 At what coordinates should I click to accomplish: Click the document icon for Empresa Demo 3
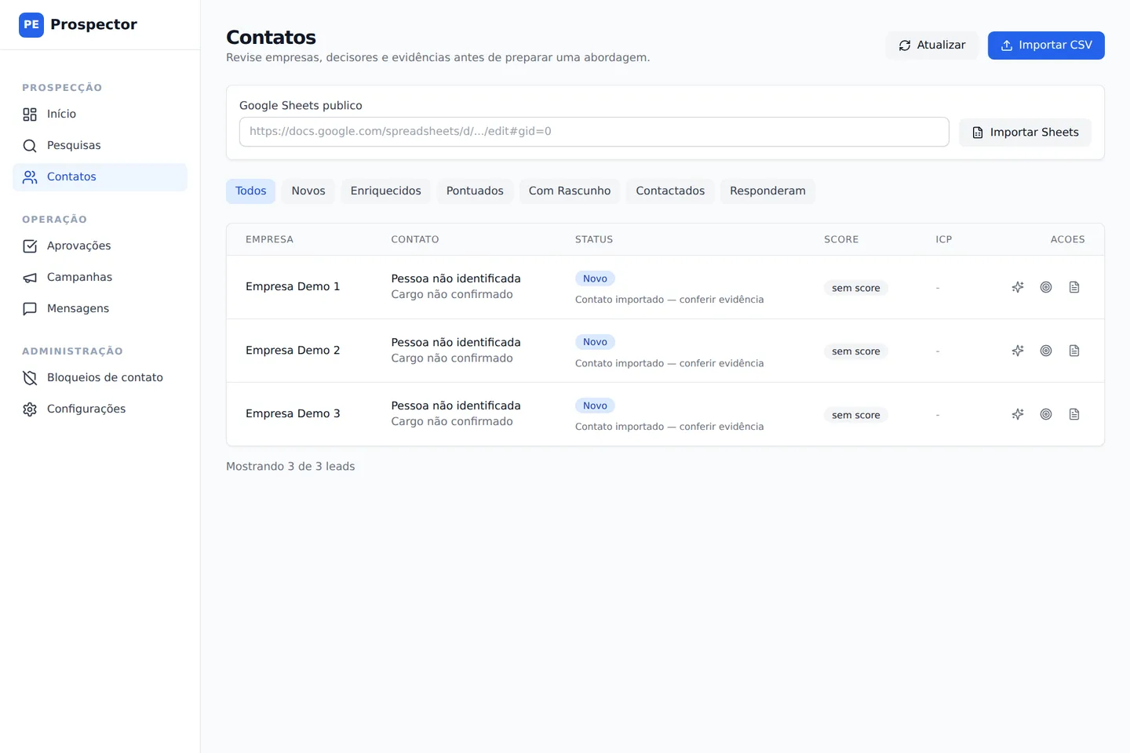tap(1074, 414)
